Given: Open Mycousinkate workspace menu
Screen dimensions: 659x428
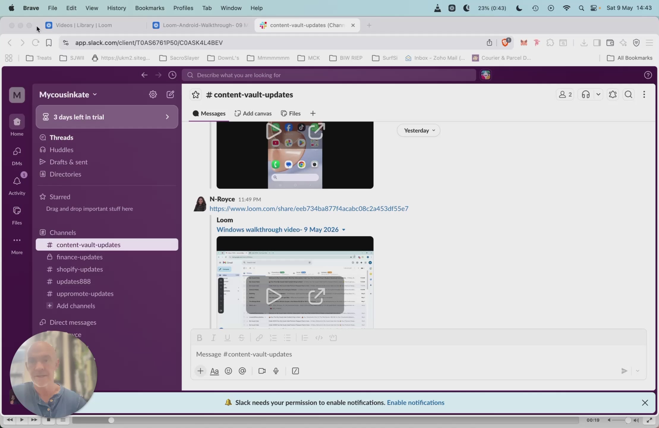Looking at the screenshot, I should click(x=68, y=95).
